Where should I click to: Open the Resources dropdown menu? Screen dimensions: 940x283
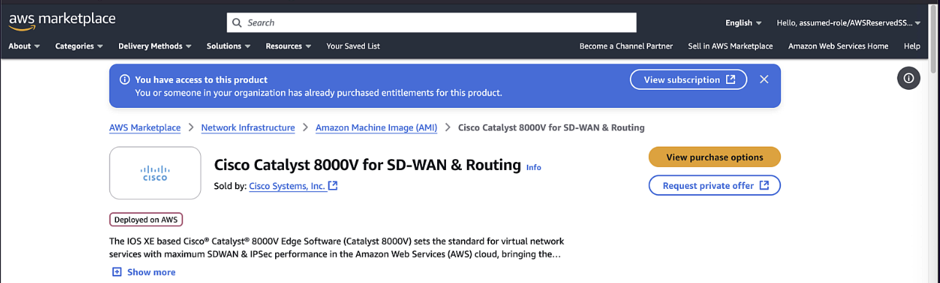point(288,46)
